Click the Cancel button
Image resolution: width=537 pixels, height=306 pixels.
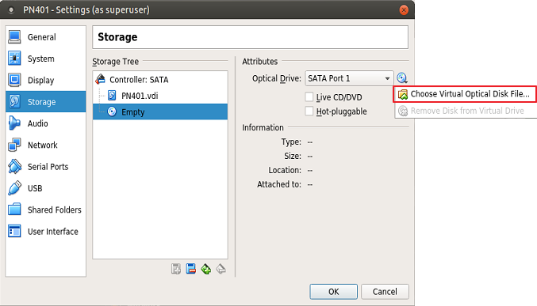click(x=385, y=292)
